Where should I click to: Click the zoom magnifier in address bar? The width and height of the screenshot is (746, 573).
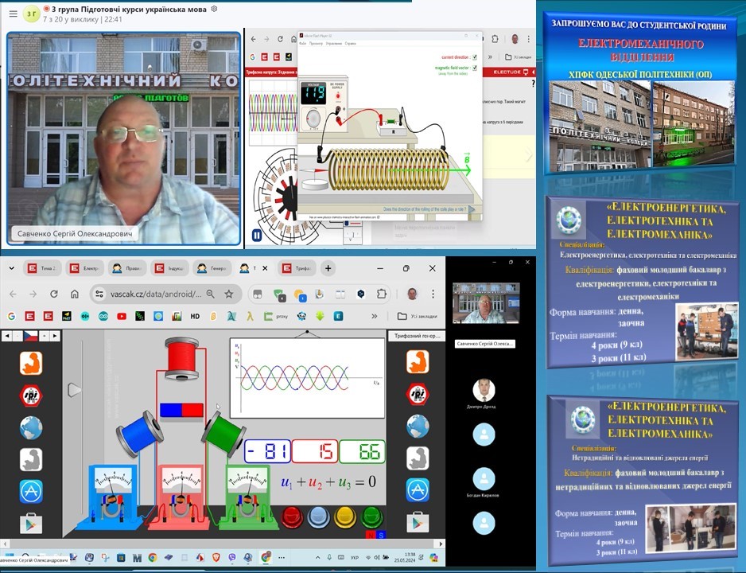click(210, 294)
